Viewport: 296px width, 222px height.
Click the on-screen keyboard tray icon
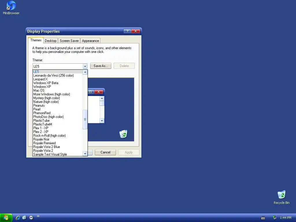coord(263,218)
